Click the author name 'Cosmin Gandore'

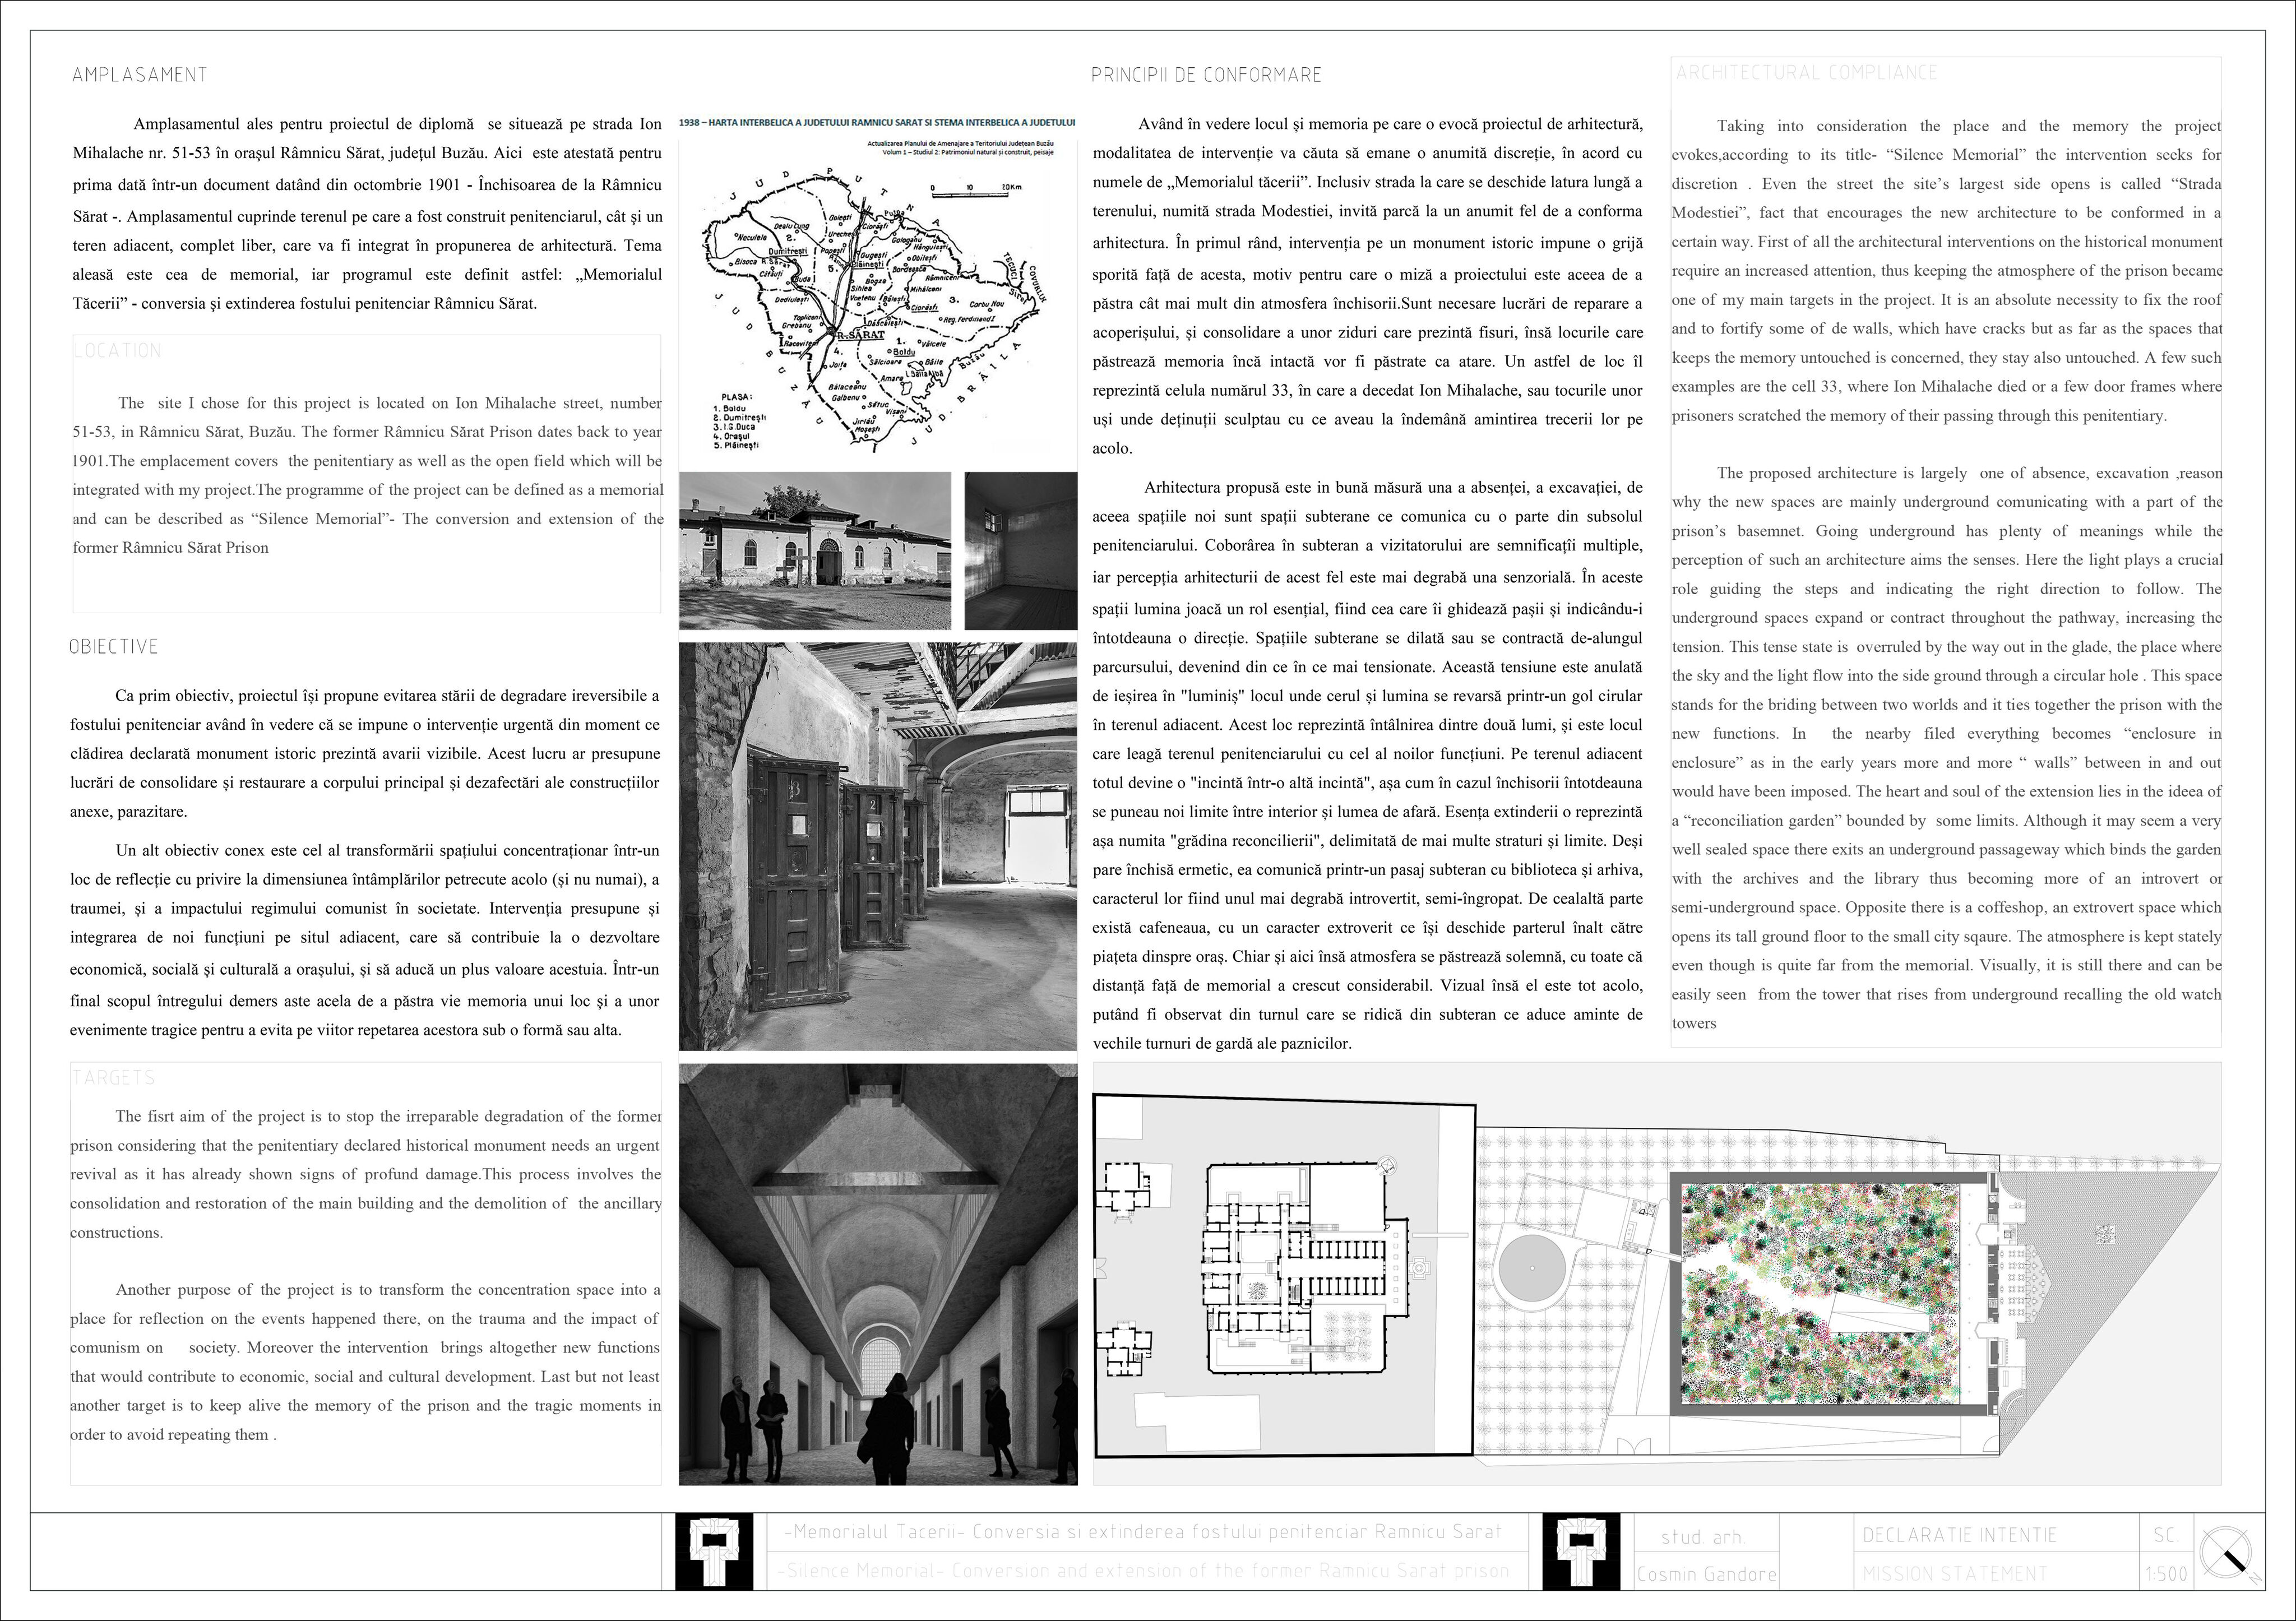1706,1575
